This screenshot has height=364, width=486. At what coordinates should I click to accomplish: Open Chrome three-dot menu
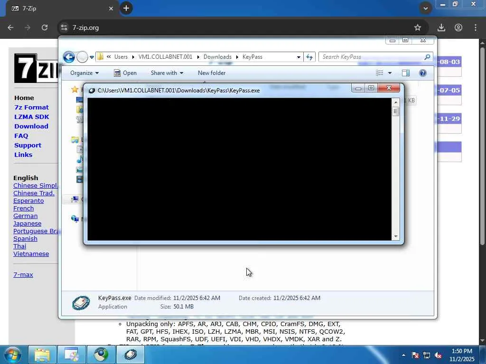pyautogui.click(x=476, y=27)
